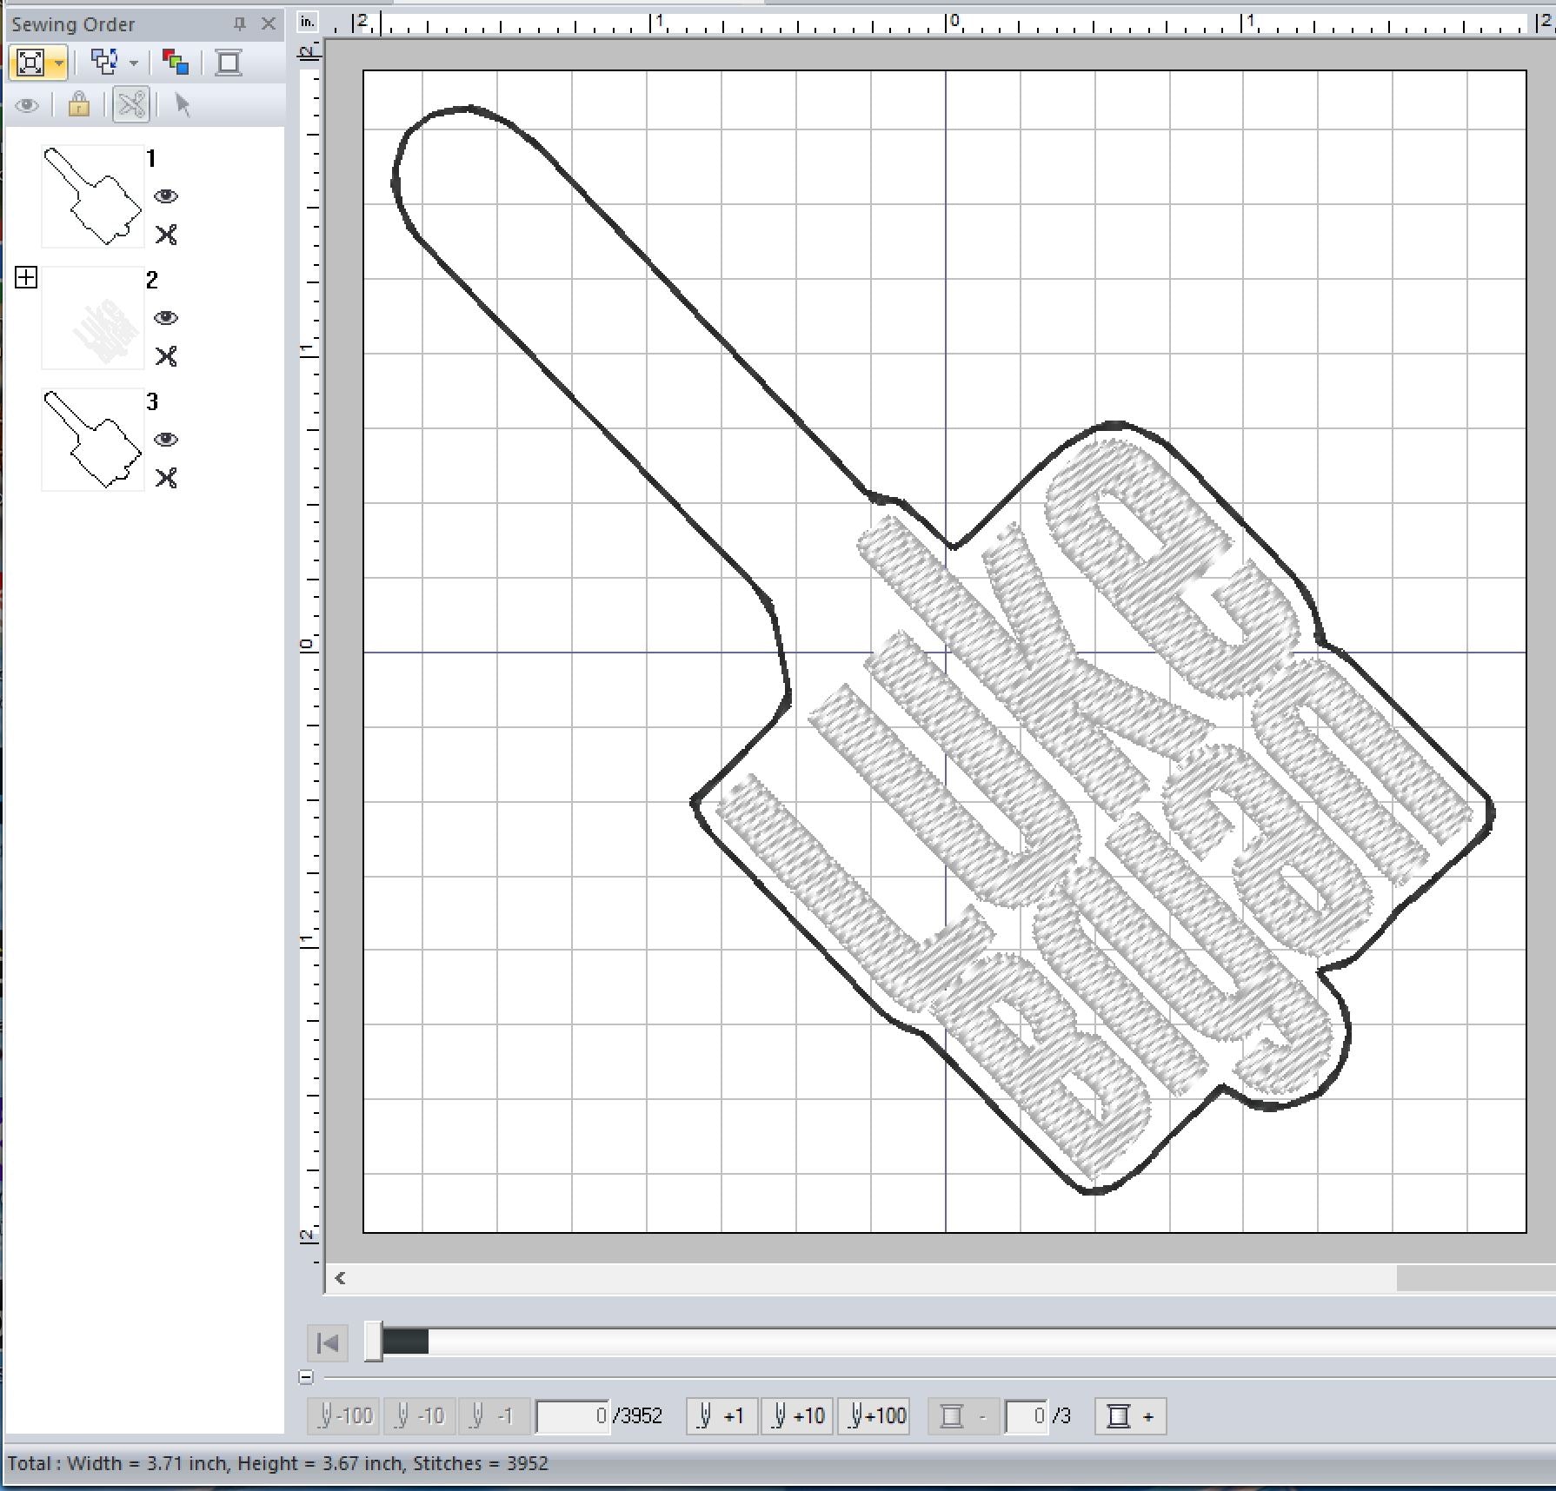Open the dropdown arrow beside the frame icon
1556x1491 pixels.
(58, 63)
